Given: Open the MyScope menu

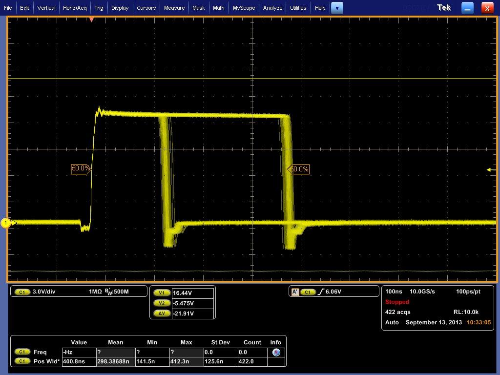Looking at the screenshot, I should 244,8.
